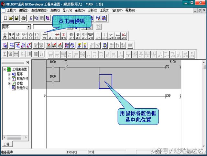207x156 pixels.
Task: Toggle write mode (pressed pencil icon)
Action: coord(17,45)
